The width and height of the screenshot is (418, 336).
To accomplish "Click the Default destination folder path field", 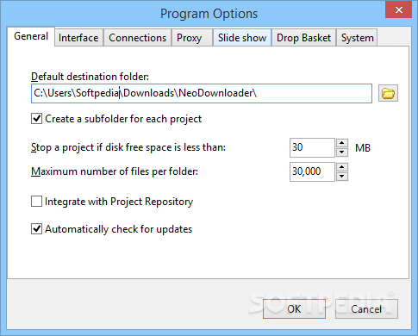I will click(202, 93).
